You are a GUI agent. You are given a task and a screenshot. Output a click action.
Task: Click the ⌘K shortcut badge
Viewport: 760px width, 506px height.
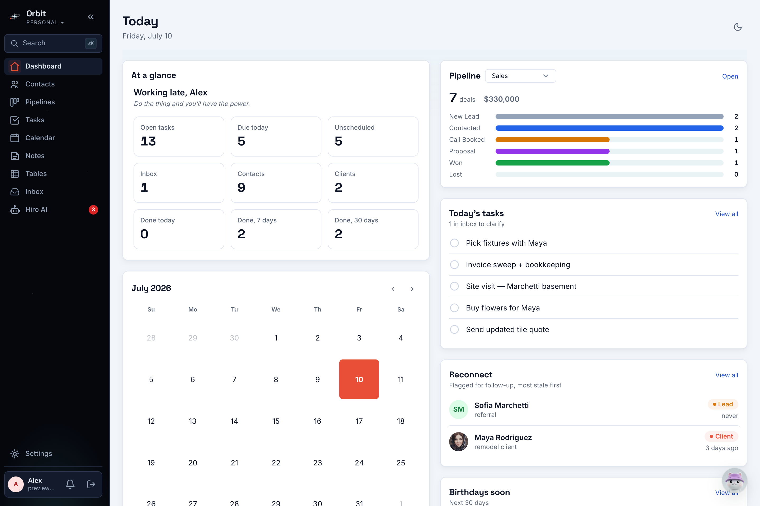tap(91, 43)
